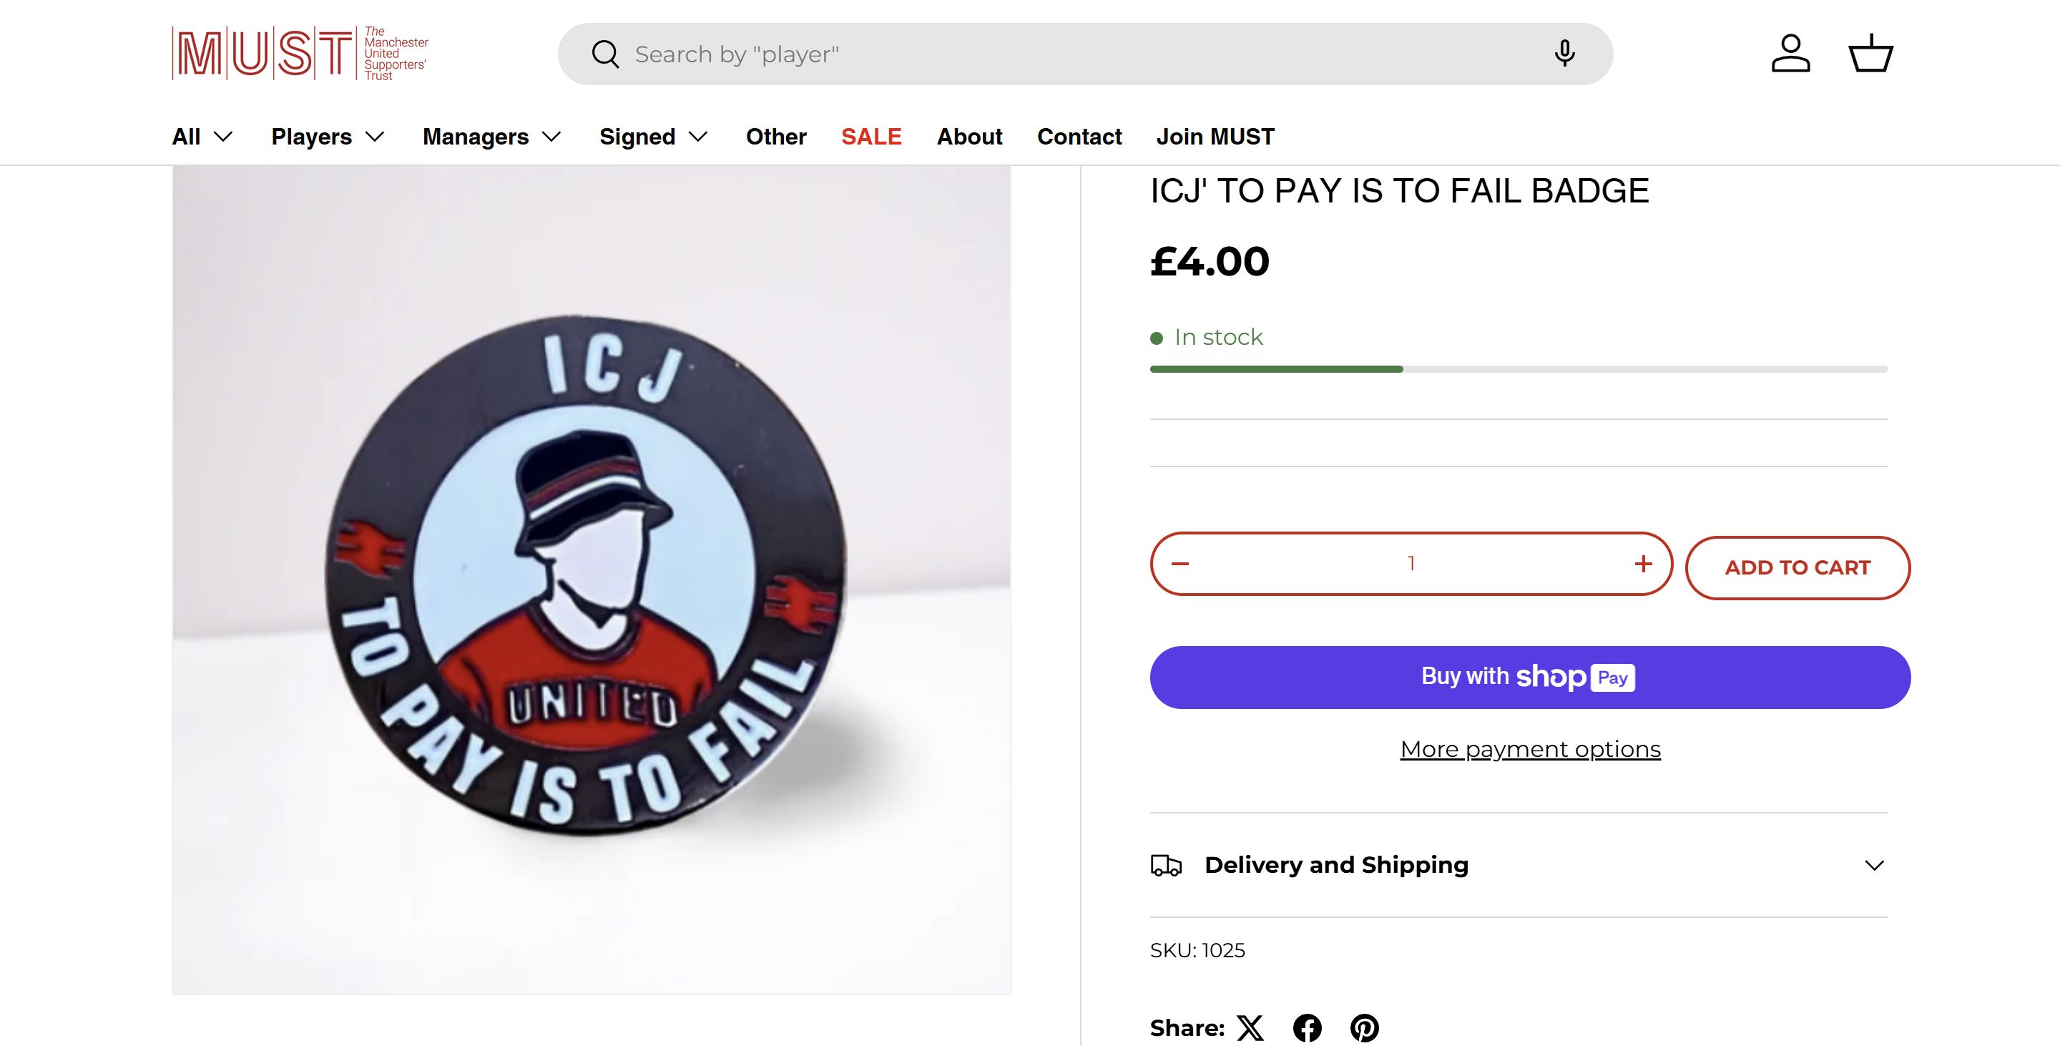Share product on Pinterest
The height and width of the screenshot is (1046, 2060).
pos(1364,1027)
